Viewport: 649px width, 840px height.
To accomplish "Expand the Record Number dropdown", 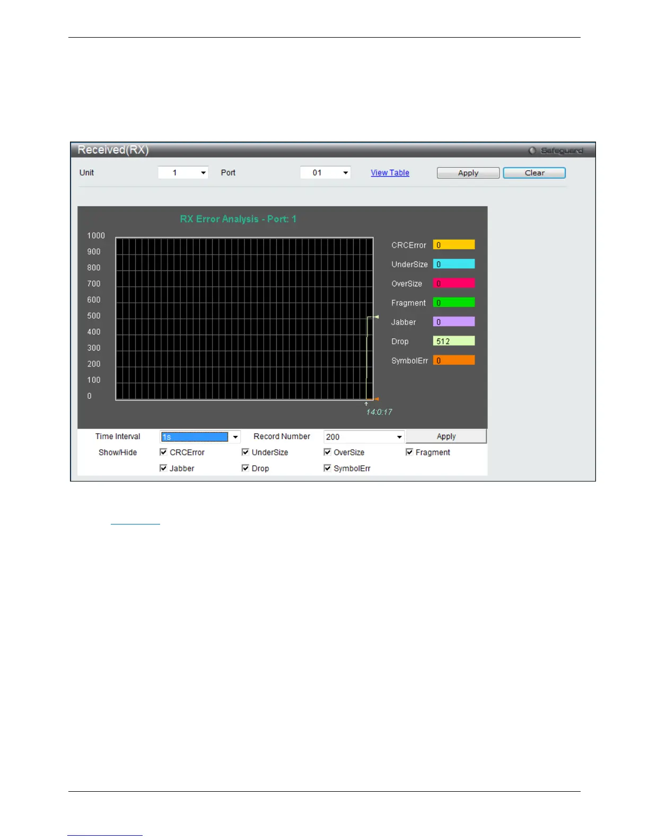I will point(399,437).
